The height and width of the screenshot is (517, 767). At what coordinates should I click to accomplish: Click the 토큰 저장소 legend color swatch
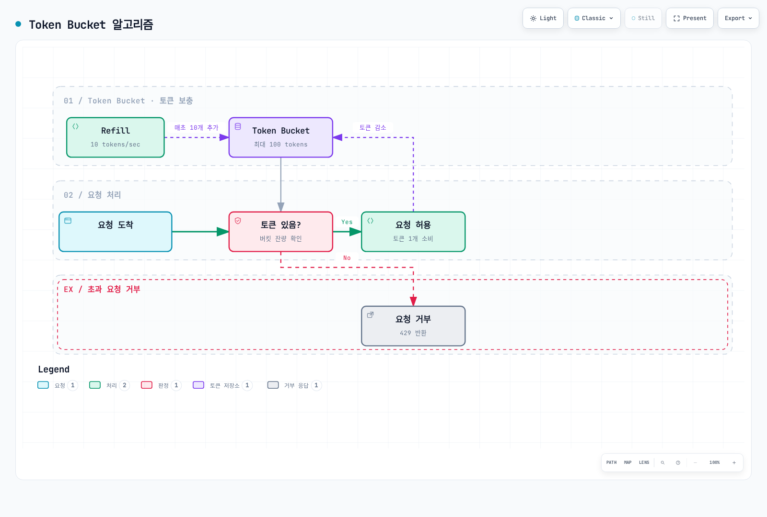click(x=198, y=385)
